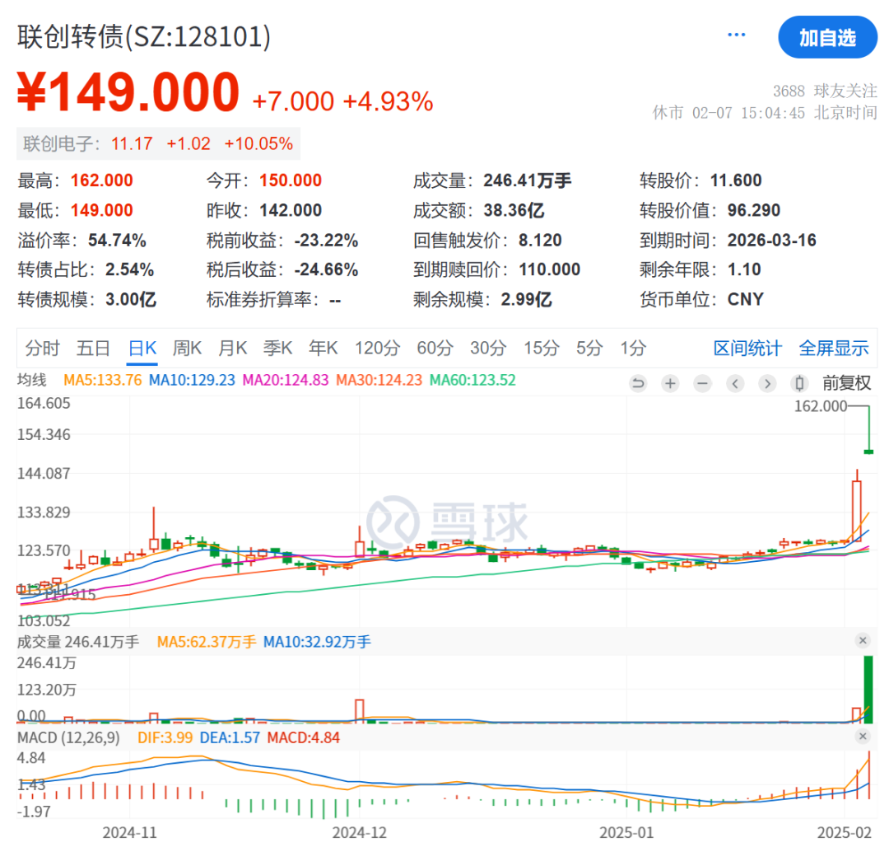889x847 pixels.
Task: Select the 周K chart tab
Action: (x=187, y=348)
